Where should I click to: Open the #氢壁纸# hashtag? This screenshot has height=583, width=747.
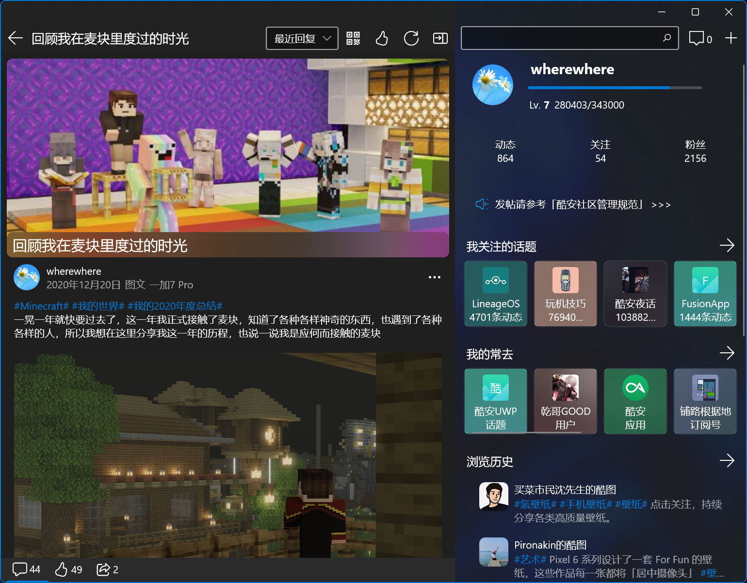535,504
